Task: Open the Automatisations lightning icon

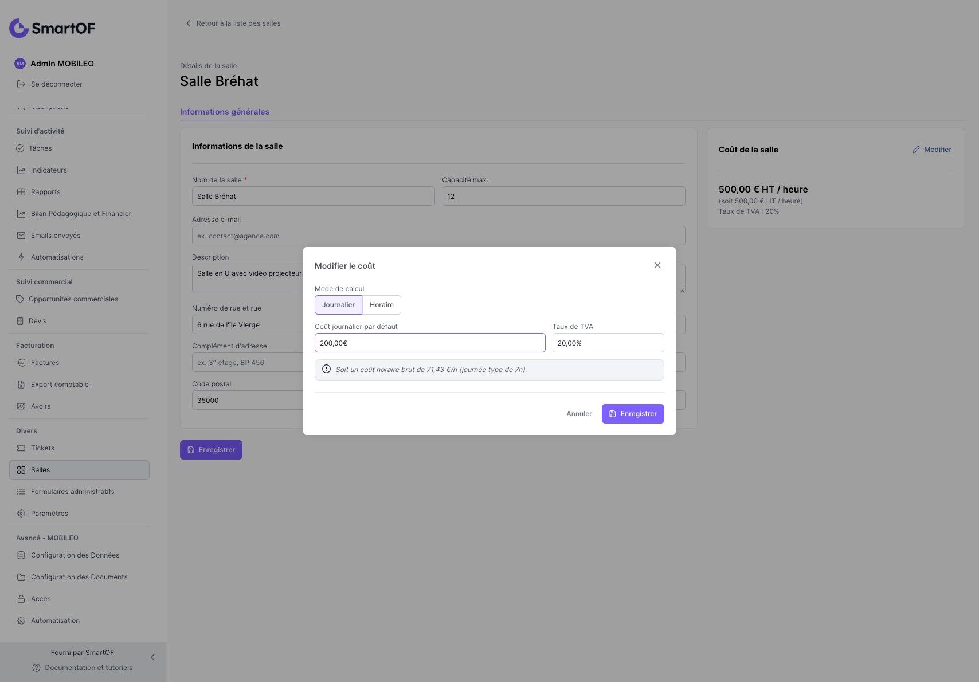Action: (x=21, y=257)
